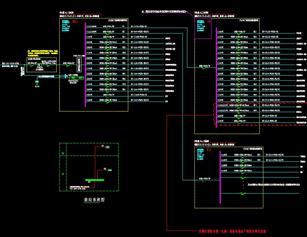Click the green '2F' floor label
Image resolution: width=307 pixels, height=237 pixels.
click(63, 154)
